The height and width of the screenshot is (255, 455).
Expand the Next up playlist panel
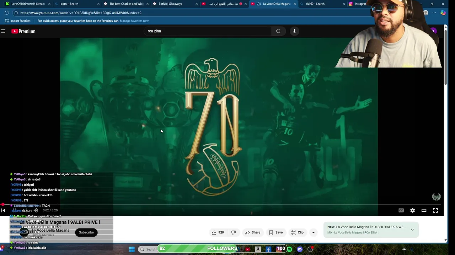(x=412, y=229)
